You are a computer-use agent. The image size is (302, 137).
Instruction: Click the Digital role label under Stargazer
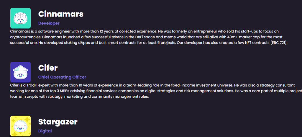(45, 131)
